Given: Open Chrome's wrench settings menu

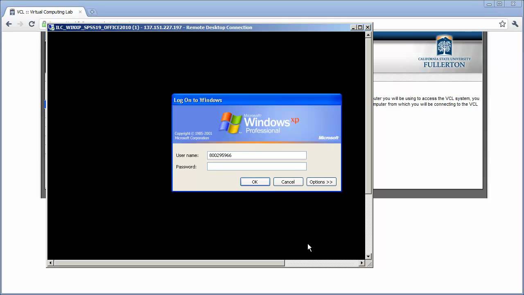Looking at the screenshot, I should (x=515, y=24).
